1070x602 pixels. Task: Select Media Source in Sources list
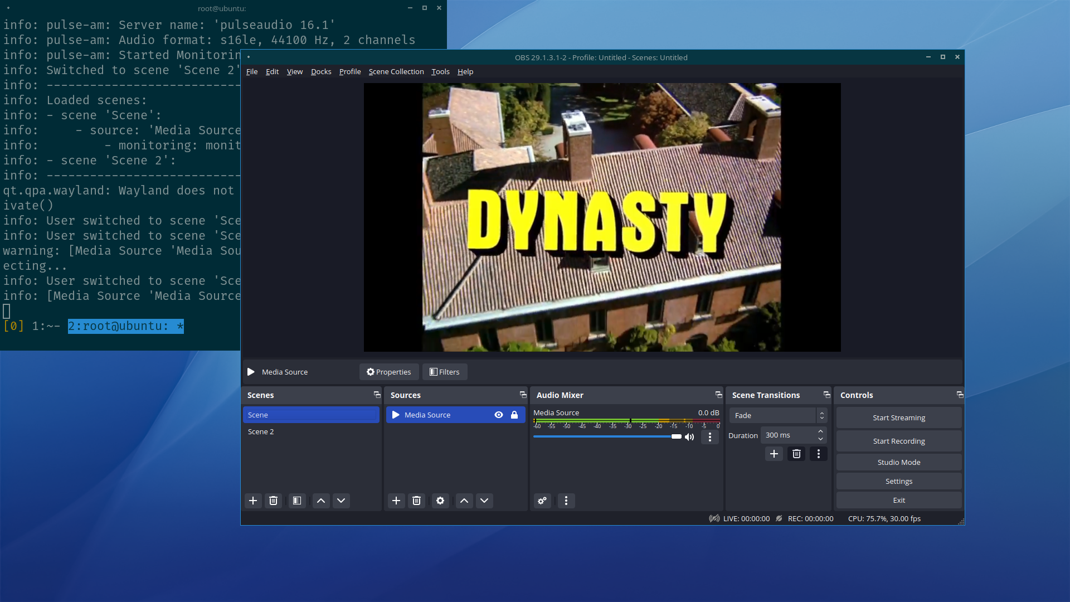[455, 415]
